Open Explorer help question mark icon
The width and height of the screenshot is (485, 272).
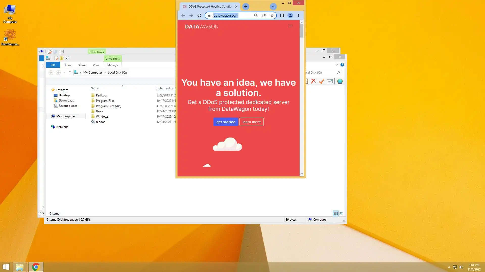pos(342,65)
